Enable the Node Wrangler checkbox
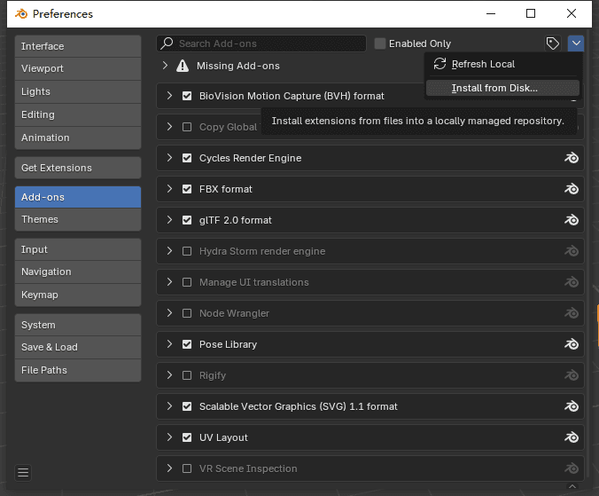 click(187, 313)
